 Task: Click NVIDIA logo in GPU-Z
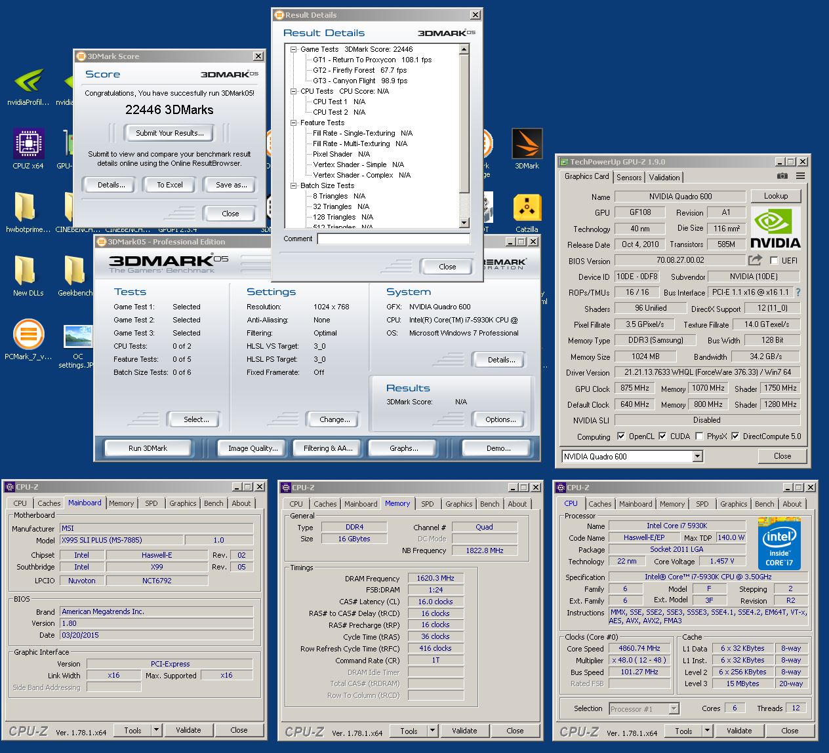pos(775,228)
